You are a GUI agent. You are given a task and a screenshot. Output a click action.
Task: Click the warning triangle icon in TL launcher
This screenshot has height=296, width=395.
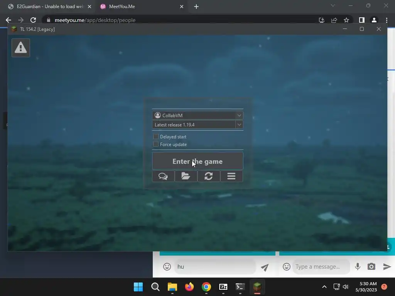(x=21, y=47)
